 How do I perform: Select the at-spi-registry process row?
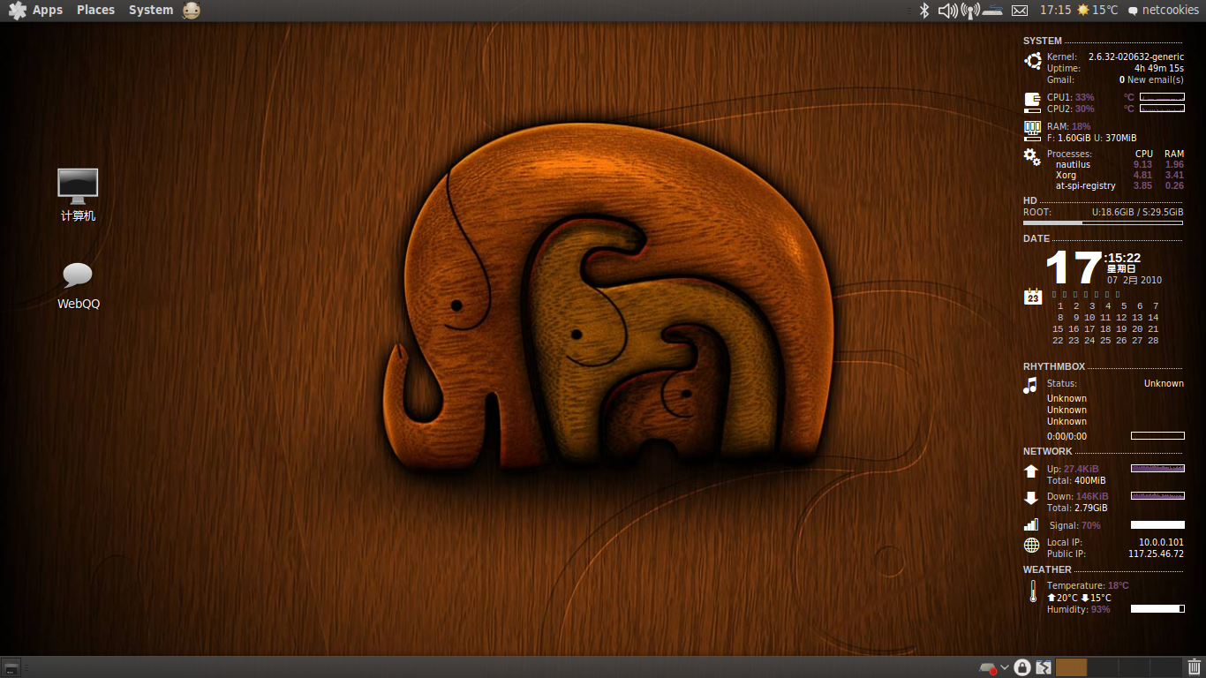1119,185
